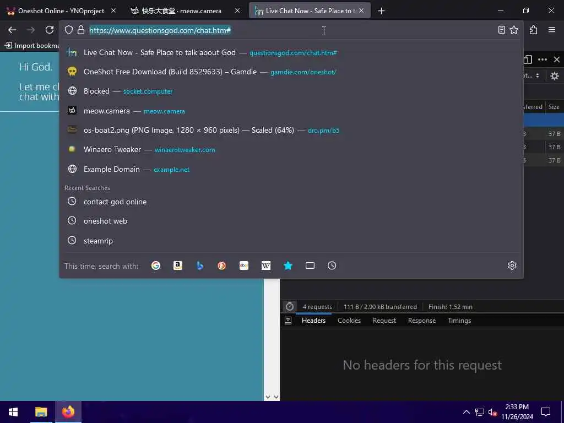Screen dimensions: 564x423
Task: Open a new tab with plus button
Action: [382, 11]
